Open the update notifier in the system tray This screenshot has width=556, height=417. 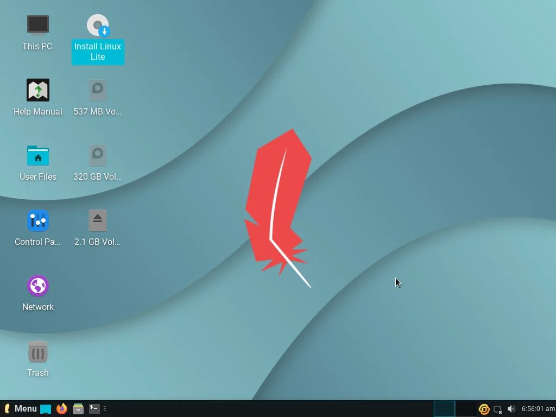[x=484, y=409]
